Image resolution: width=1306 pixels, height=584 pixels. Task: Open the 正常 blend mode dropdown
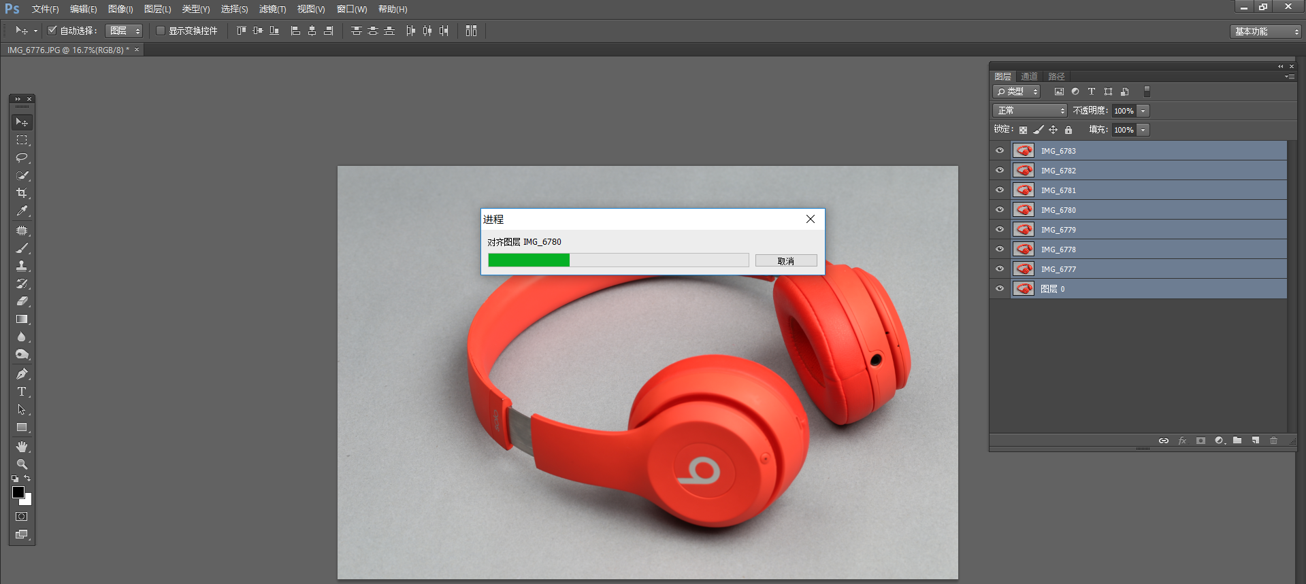tap(1030, 111)
